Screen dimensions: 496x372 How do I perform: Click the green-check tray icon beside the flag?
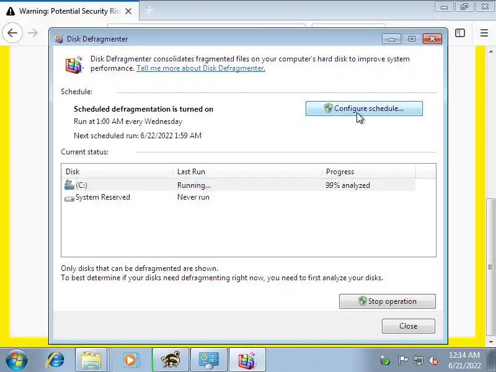384,360
